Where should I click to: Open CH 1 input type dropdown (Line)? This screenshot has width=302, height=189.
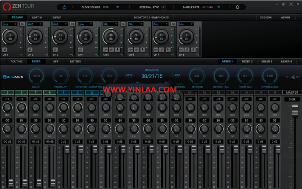point(9,24)
